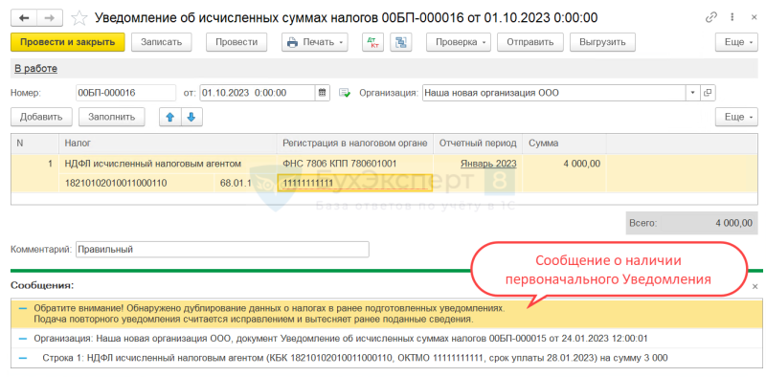Screen dimensions: 766x377
Task: Open the Проверка dropdown menu
Action: pos(459,42)
